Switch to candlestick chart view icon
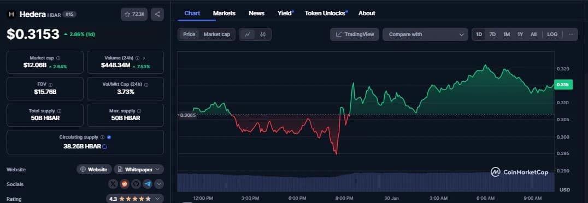588x203 pixels. click(x=263, y=34)
